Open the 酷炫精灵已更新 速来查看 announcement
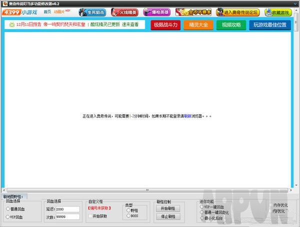This screenshot has height=227, width=300. point(114,25)
